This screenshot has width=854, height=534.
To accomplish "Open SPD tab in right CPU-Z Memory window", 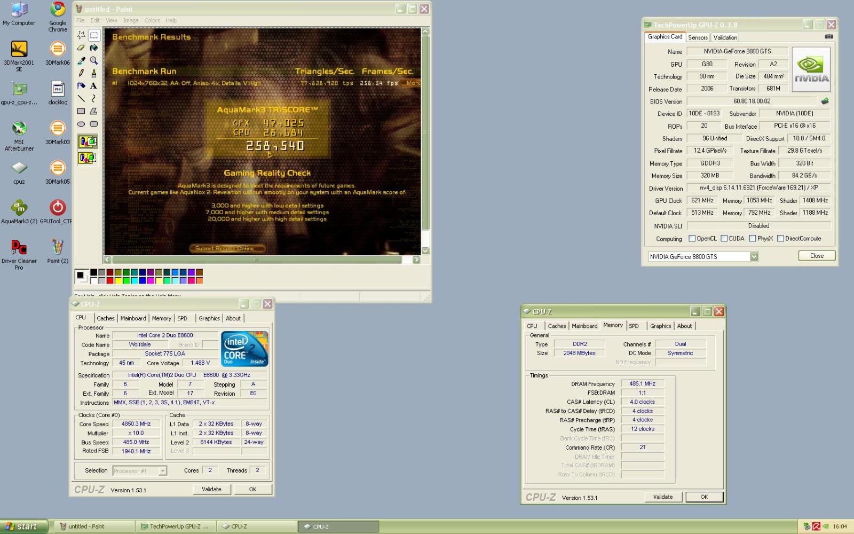I will (634, 326).
